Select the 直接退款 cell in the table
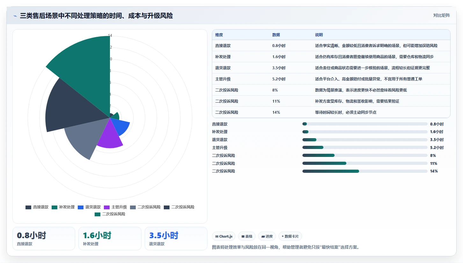Viewport: 463px width, 263px height. tap(223, 45)
